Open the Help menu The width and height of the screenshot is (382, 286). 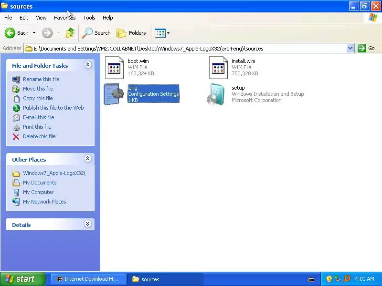pos(108,18)
